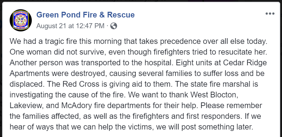Click 'Cedar Ridge' in the post text
282x137 pixels.
point(245,63)
